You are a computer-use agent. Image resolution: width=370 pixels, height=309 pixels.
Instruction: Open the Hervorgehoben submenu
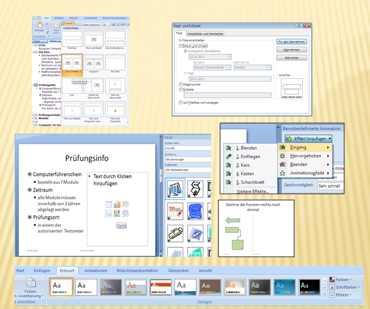(305, 156)
